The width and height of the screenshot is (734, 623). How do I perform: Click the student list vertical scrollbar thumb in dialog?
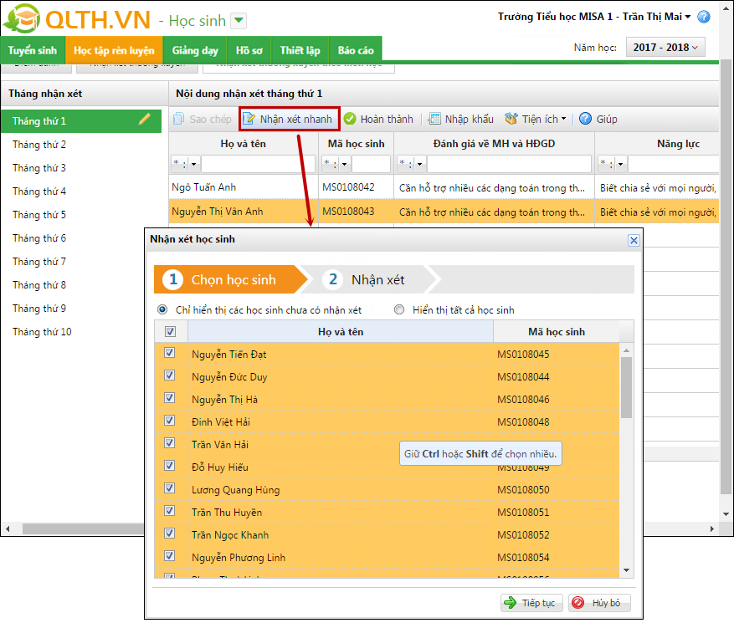626,387
